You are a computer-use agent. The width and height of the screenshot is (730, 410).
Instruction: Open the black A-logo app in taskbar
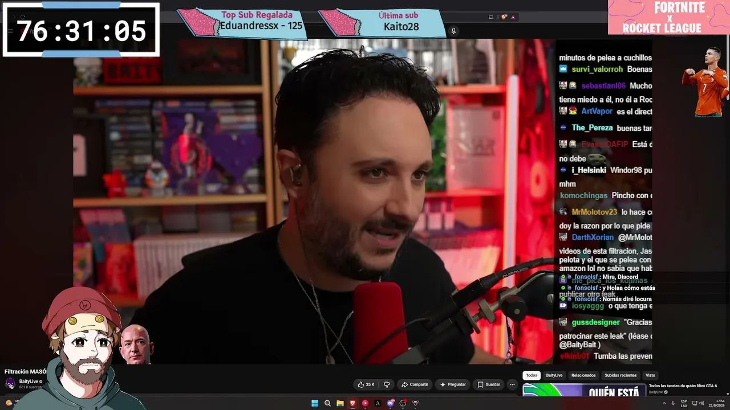click(x=378, y=403)
